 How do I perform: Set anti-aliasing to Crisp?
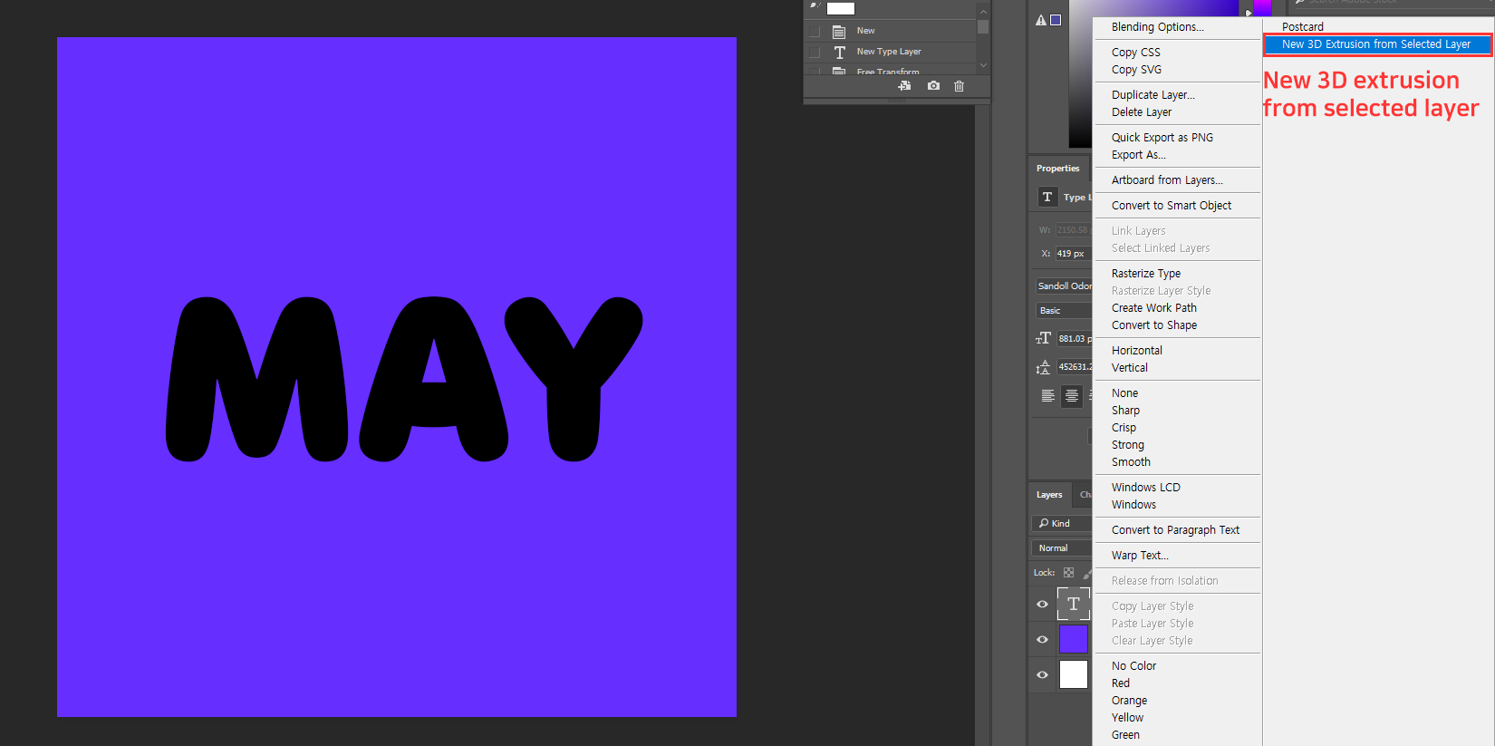point(1124,428)
